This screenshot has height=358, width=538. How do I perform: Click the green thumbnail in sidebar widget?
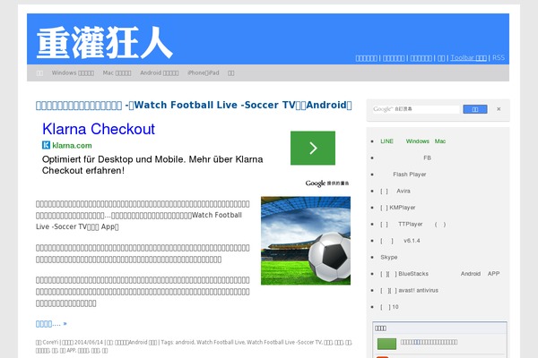386,344
